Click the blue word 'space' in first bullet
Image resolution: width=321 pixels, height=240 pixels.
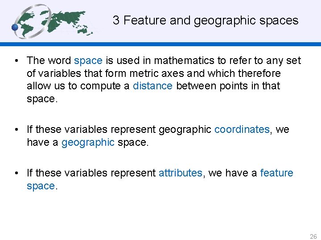click(x=88, y=60)
